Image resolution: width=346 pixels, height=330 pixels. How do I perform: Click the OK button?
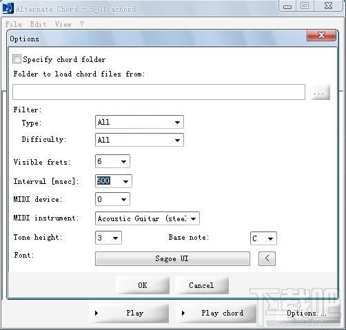click(x=143, y=285)
